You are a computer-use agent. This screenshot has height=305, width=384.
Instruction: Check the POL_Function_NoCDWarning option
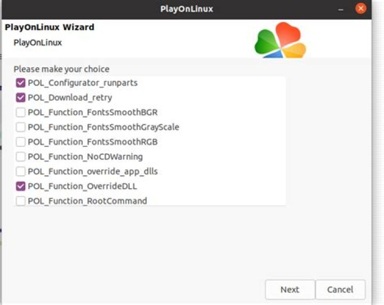tap(21, 157)
